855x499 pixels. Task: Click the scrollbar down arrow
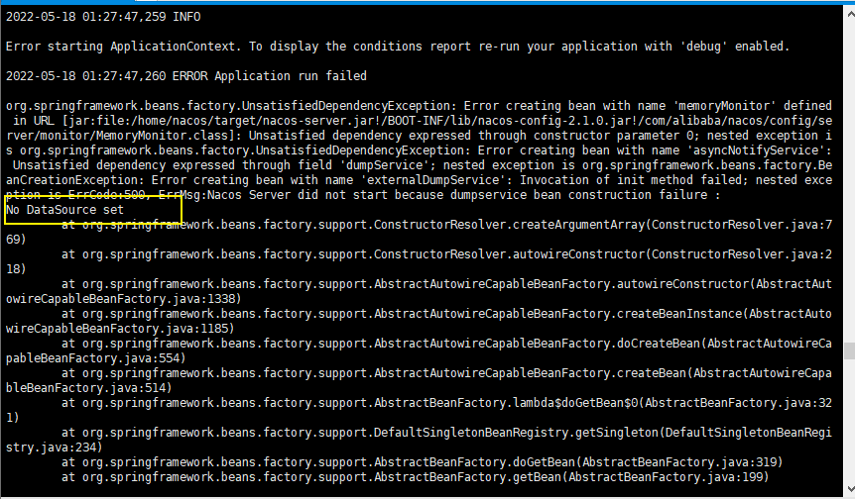(850, 488)
